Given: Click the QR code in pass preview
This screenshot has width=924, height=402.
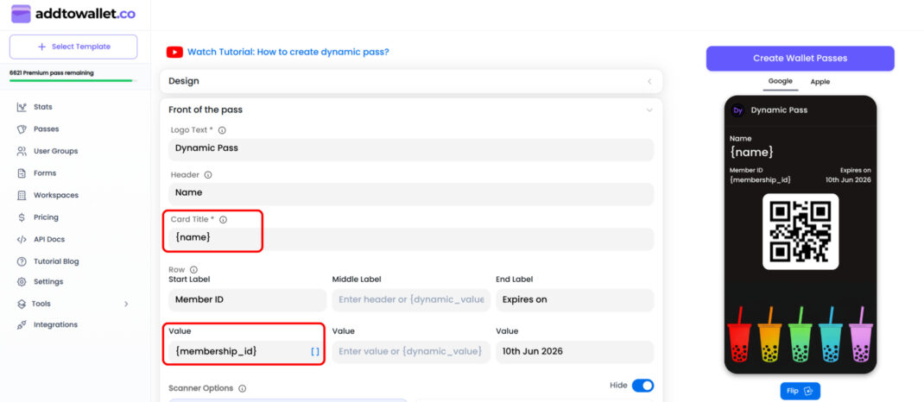Looking at the screenshot, I should (801, 232).
